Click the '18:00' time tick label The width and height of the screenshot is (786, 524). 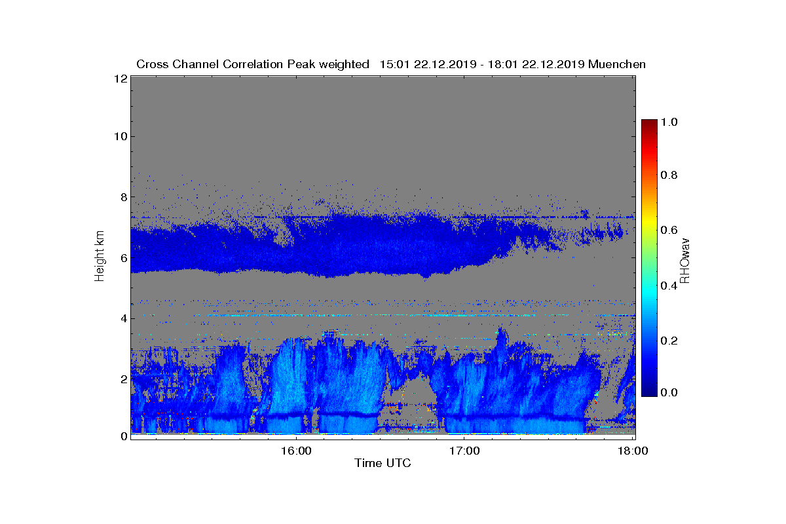pos(633,451)
